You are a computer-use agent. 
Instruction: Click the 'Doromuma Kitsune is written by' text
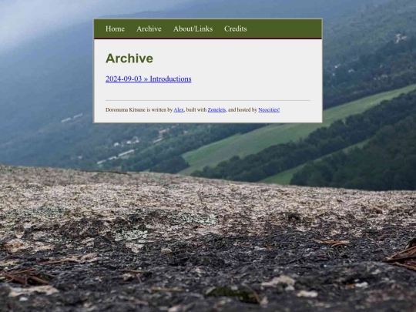point(139,110)
